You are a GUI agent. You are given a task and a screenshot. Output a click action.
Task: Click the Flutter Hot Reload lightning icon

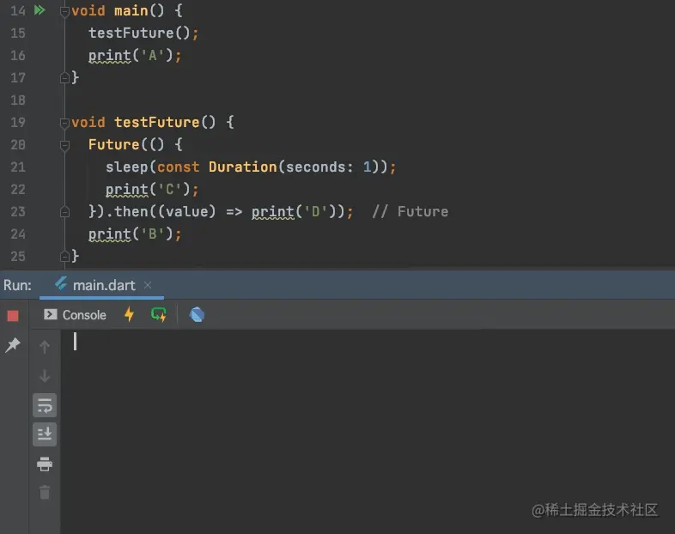click(129, 314)
